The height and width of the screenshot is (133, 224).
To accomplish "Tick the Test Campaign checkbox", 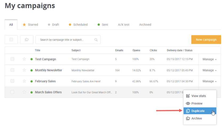I will point(12,59).
